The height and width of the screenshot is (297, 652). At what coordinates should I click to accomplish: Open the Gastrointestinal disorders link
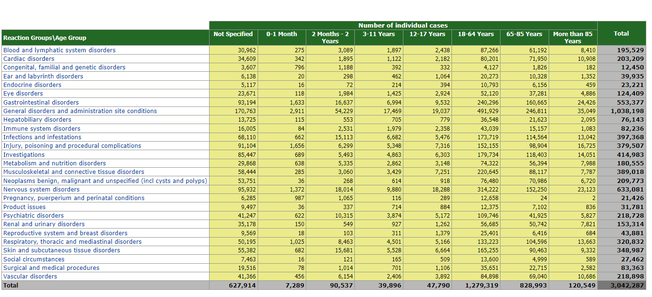(41, 103)
